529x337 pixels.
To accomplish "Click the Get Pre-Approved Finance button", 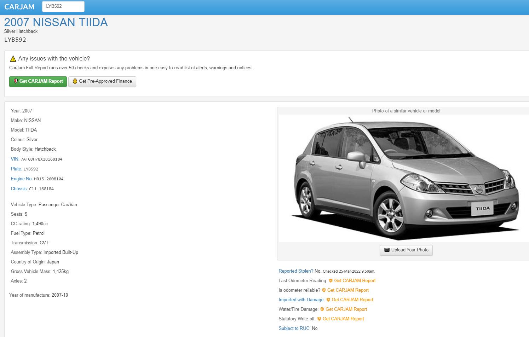I will coord(102,81).
